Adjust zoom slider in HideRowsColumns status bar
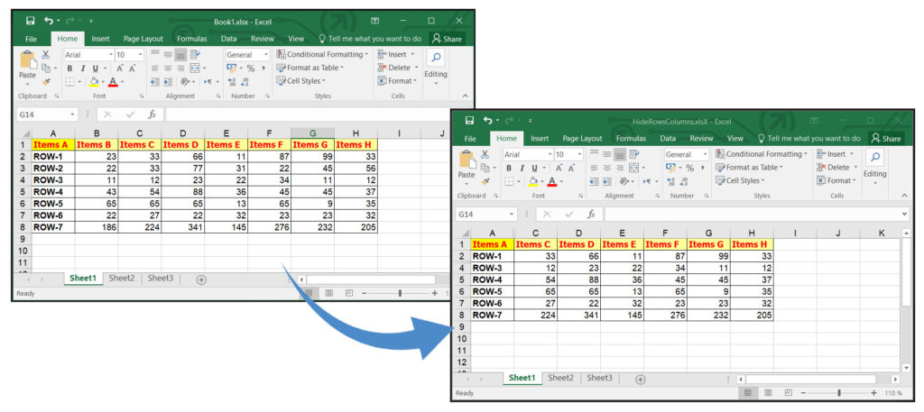Screen dimensions: 924x412 [x=839, y=393]
